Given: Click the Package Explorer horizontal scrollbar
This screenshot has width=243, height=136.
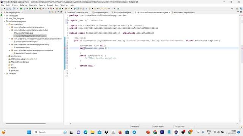Looking at the screenshot, I should (25, 124).
